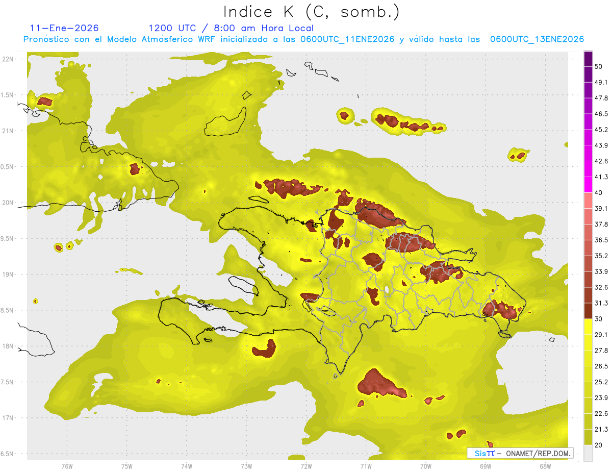The width and height of the screenshot is (612, 473).
Task: Click the '23.9' colorbar value
Action: (x=601, y=397)
